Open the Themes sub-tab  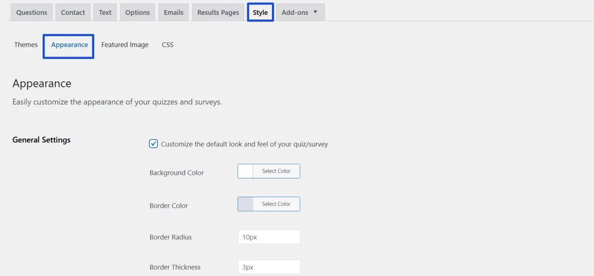click(x=26, y=45)
